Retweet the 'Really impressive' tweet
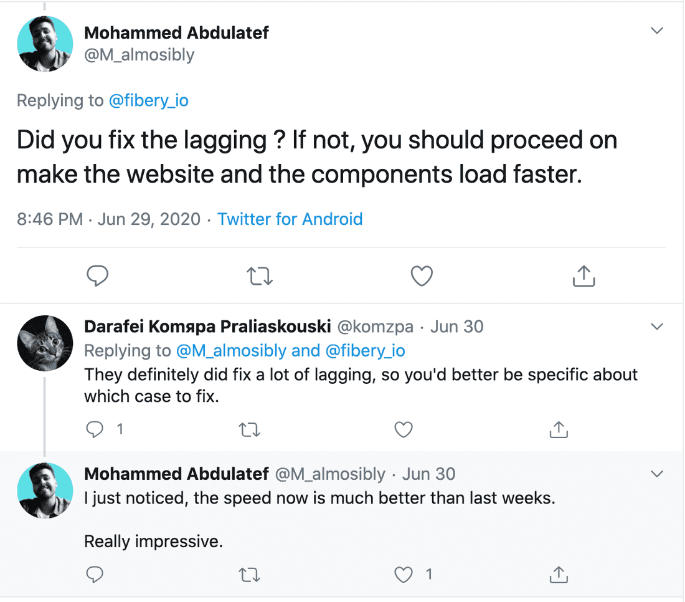This screenshot has width=685, height=602. tap(250, 575)
